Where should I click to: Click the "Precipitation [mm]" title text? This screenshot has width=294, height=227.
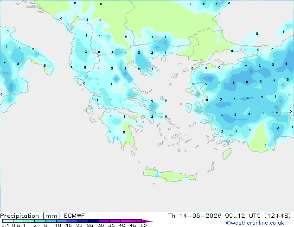pyautogui.click(x=30, y=216)
